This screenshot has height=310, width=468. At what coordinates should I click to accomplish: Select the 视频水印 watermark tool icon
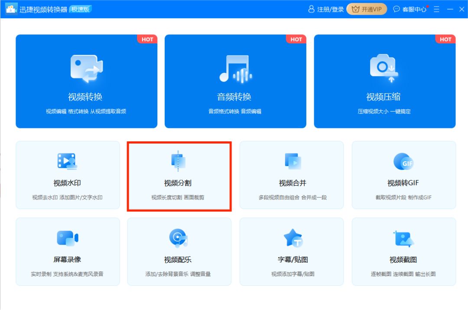click(68, 161)
